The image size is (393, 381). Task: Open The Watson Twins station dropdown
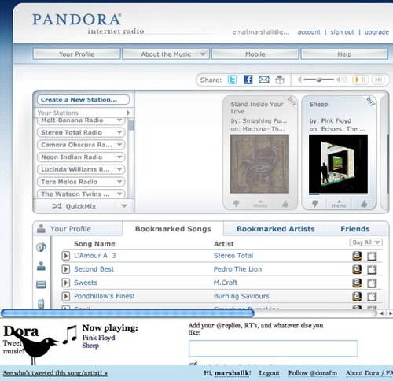tap(119, 194)
